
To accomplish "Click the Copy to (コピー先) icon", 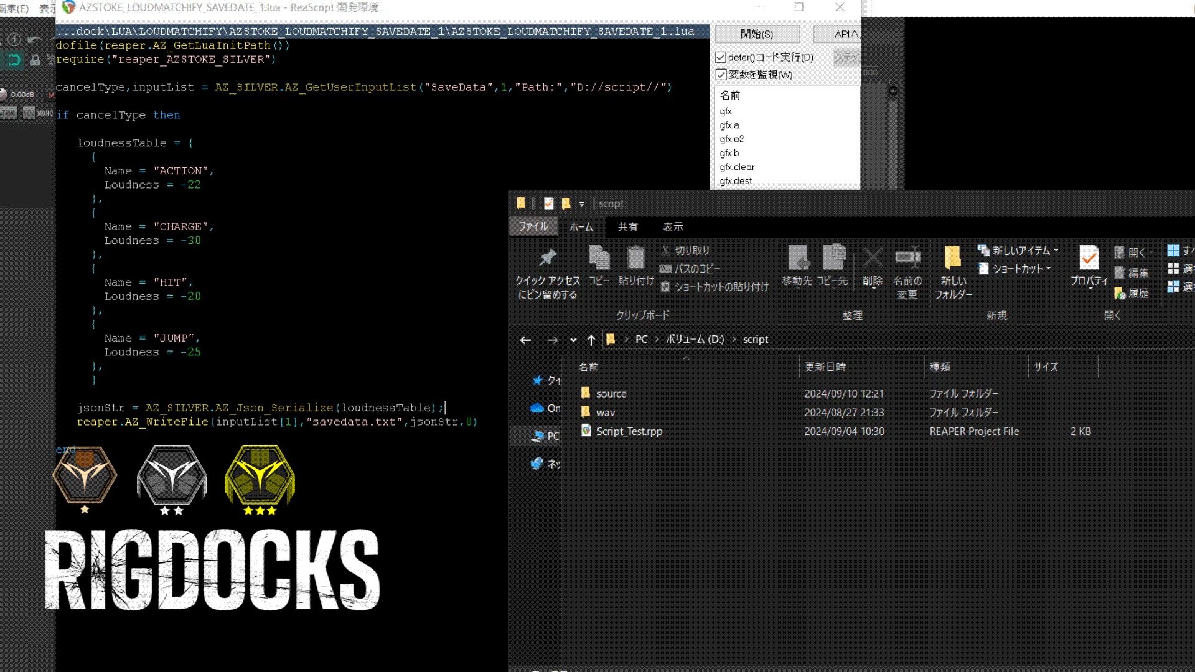I will coord(834,258).
